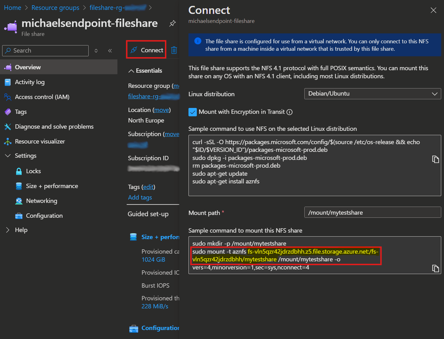Open the Linux distribution dropdown
The width and height of the screenshot is (444, 339).
tap(373, 94)
